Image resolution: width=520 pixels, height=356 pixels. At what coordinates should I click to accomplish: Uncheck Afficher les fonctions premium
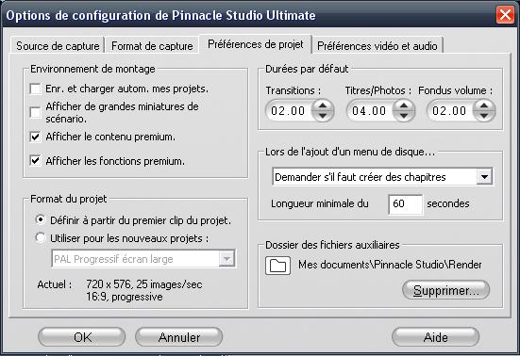[35, 161]
